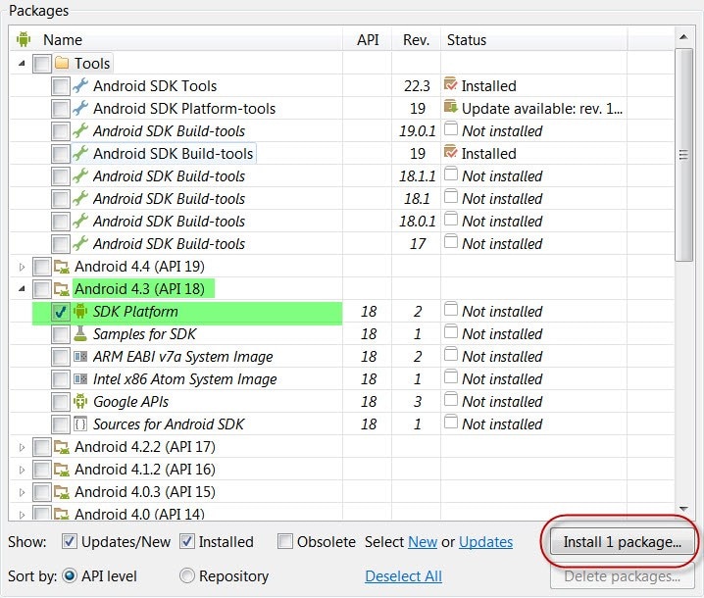Click the Samples for SDK flask icon
Image resolution: width=704 pixels, height=598 pixels.
pyautogui.click(x=80, y=333)
